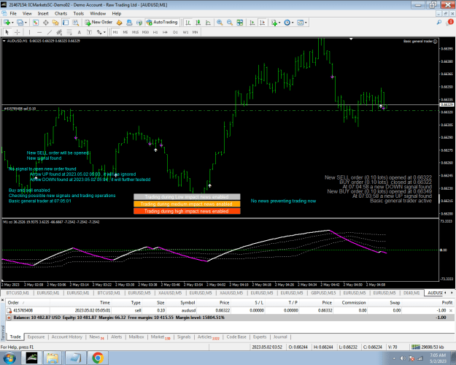Select the text tool A
The image size is (456, 365).
click(x=79, y=32)
